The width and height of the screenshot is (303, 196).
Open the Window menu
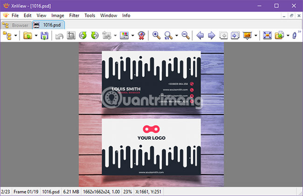(x=109, y=15)
